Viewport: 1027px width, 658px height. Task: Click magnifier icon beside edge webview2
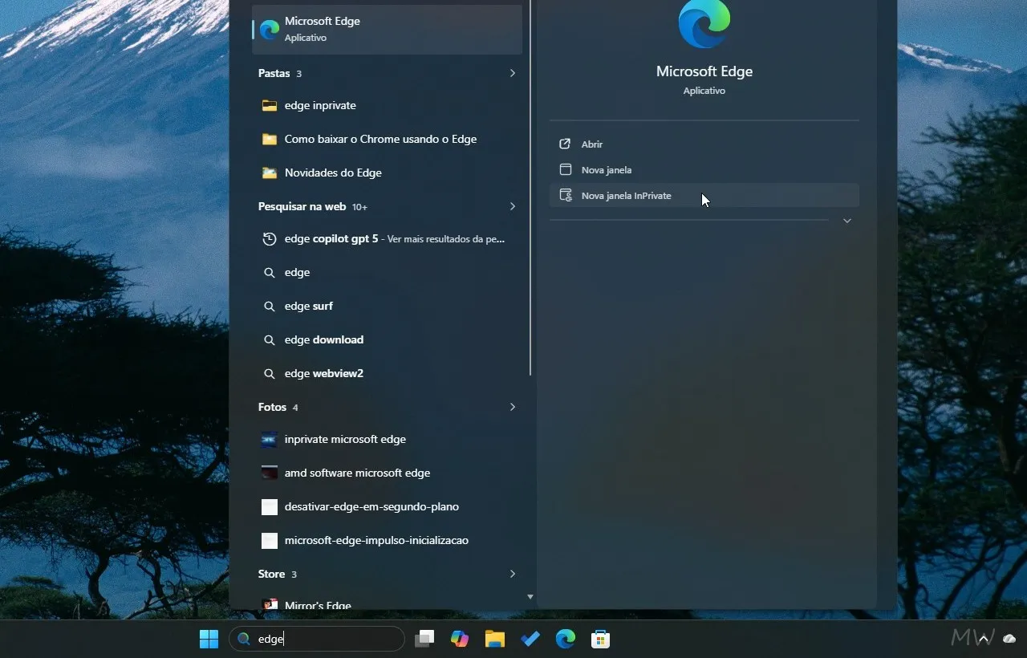270,373
